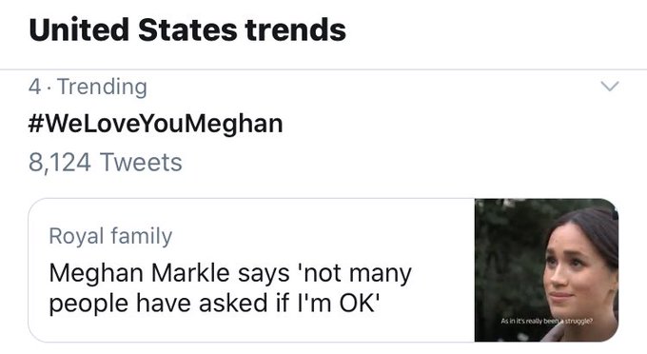Open the #WeLoveYouMeghan hashtag trend

(155, 125)
